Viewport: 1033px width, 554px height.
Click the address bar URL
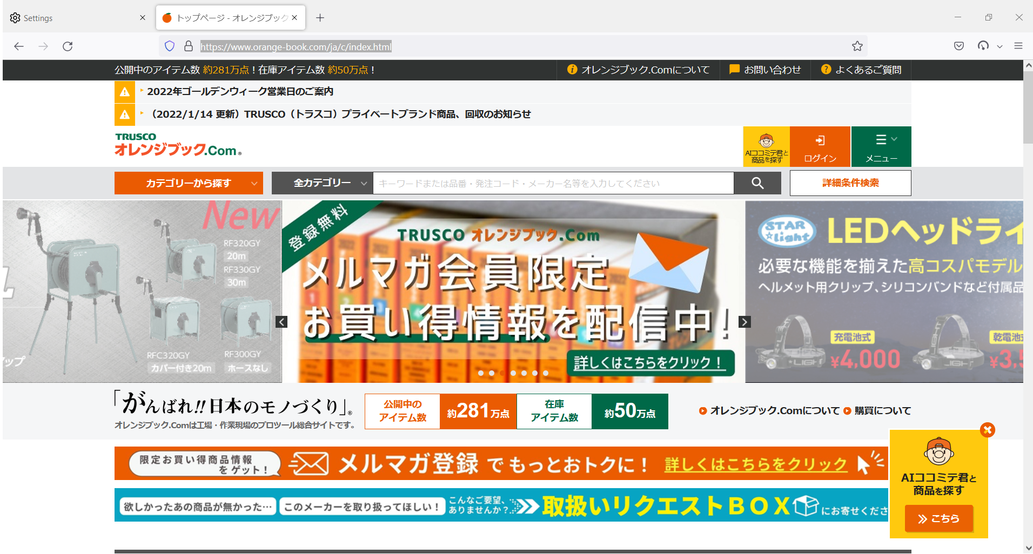pos(296,47)
